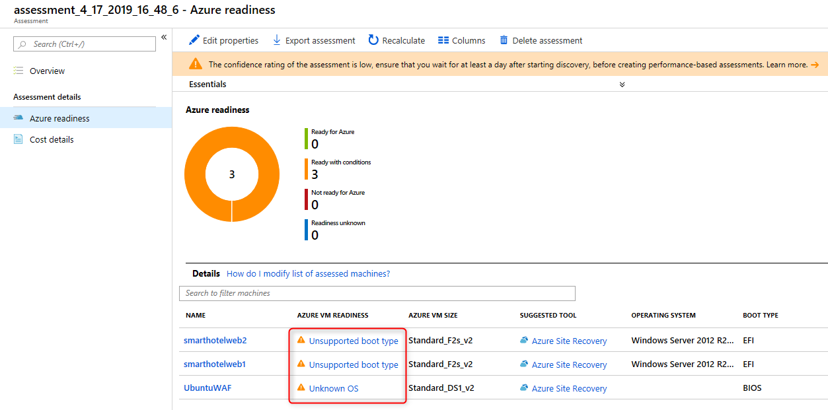Click the Site Recovery cloud icon for UbuntuWAF

pyautogui.click(x=524, y=388)
